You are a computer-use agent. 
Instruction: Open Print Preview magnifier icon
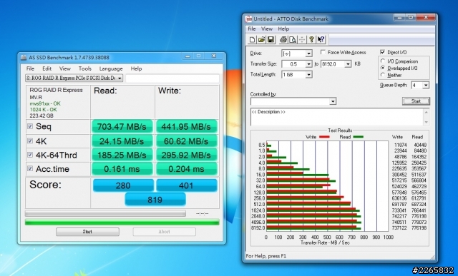(x=293, y=40)
